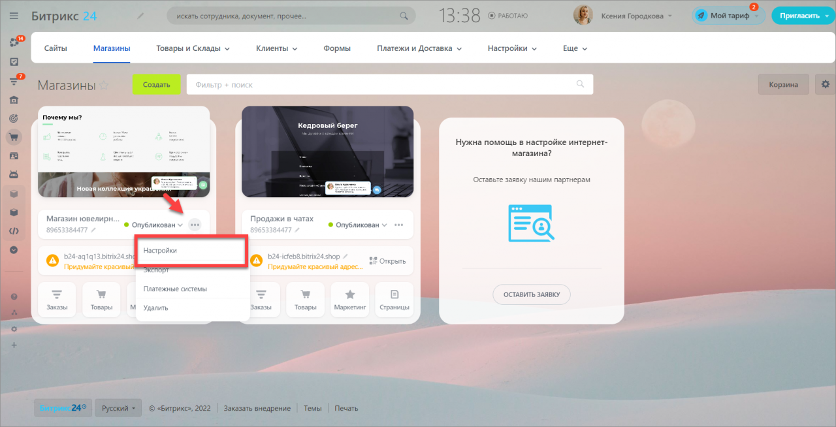
Task: Open Страницы tile of Продажи в чатах
Action: click(x=394, y=300)
